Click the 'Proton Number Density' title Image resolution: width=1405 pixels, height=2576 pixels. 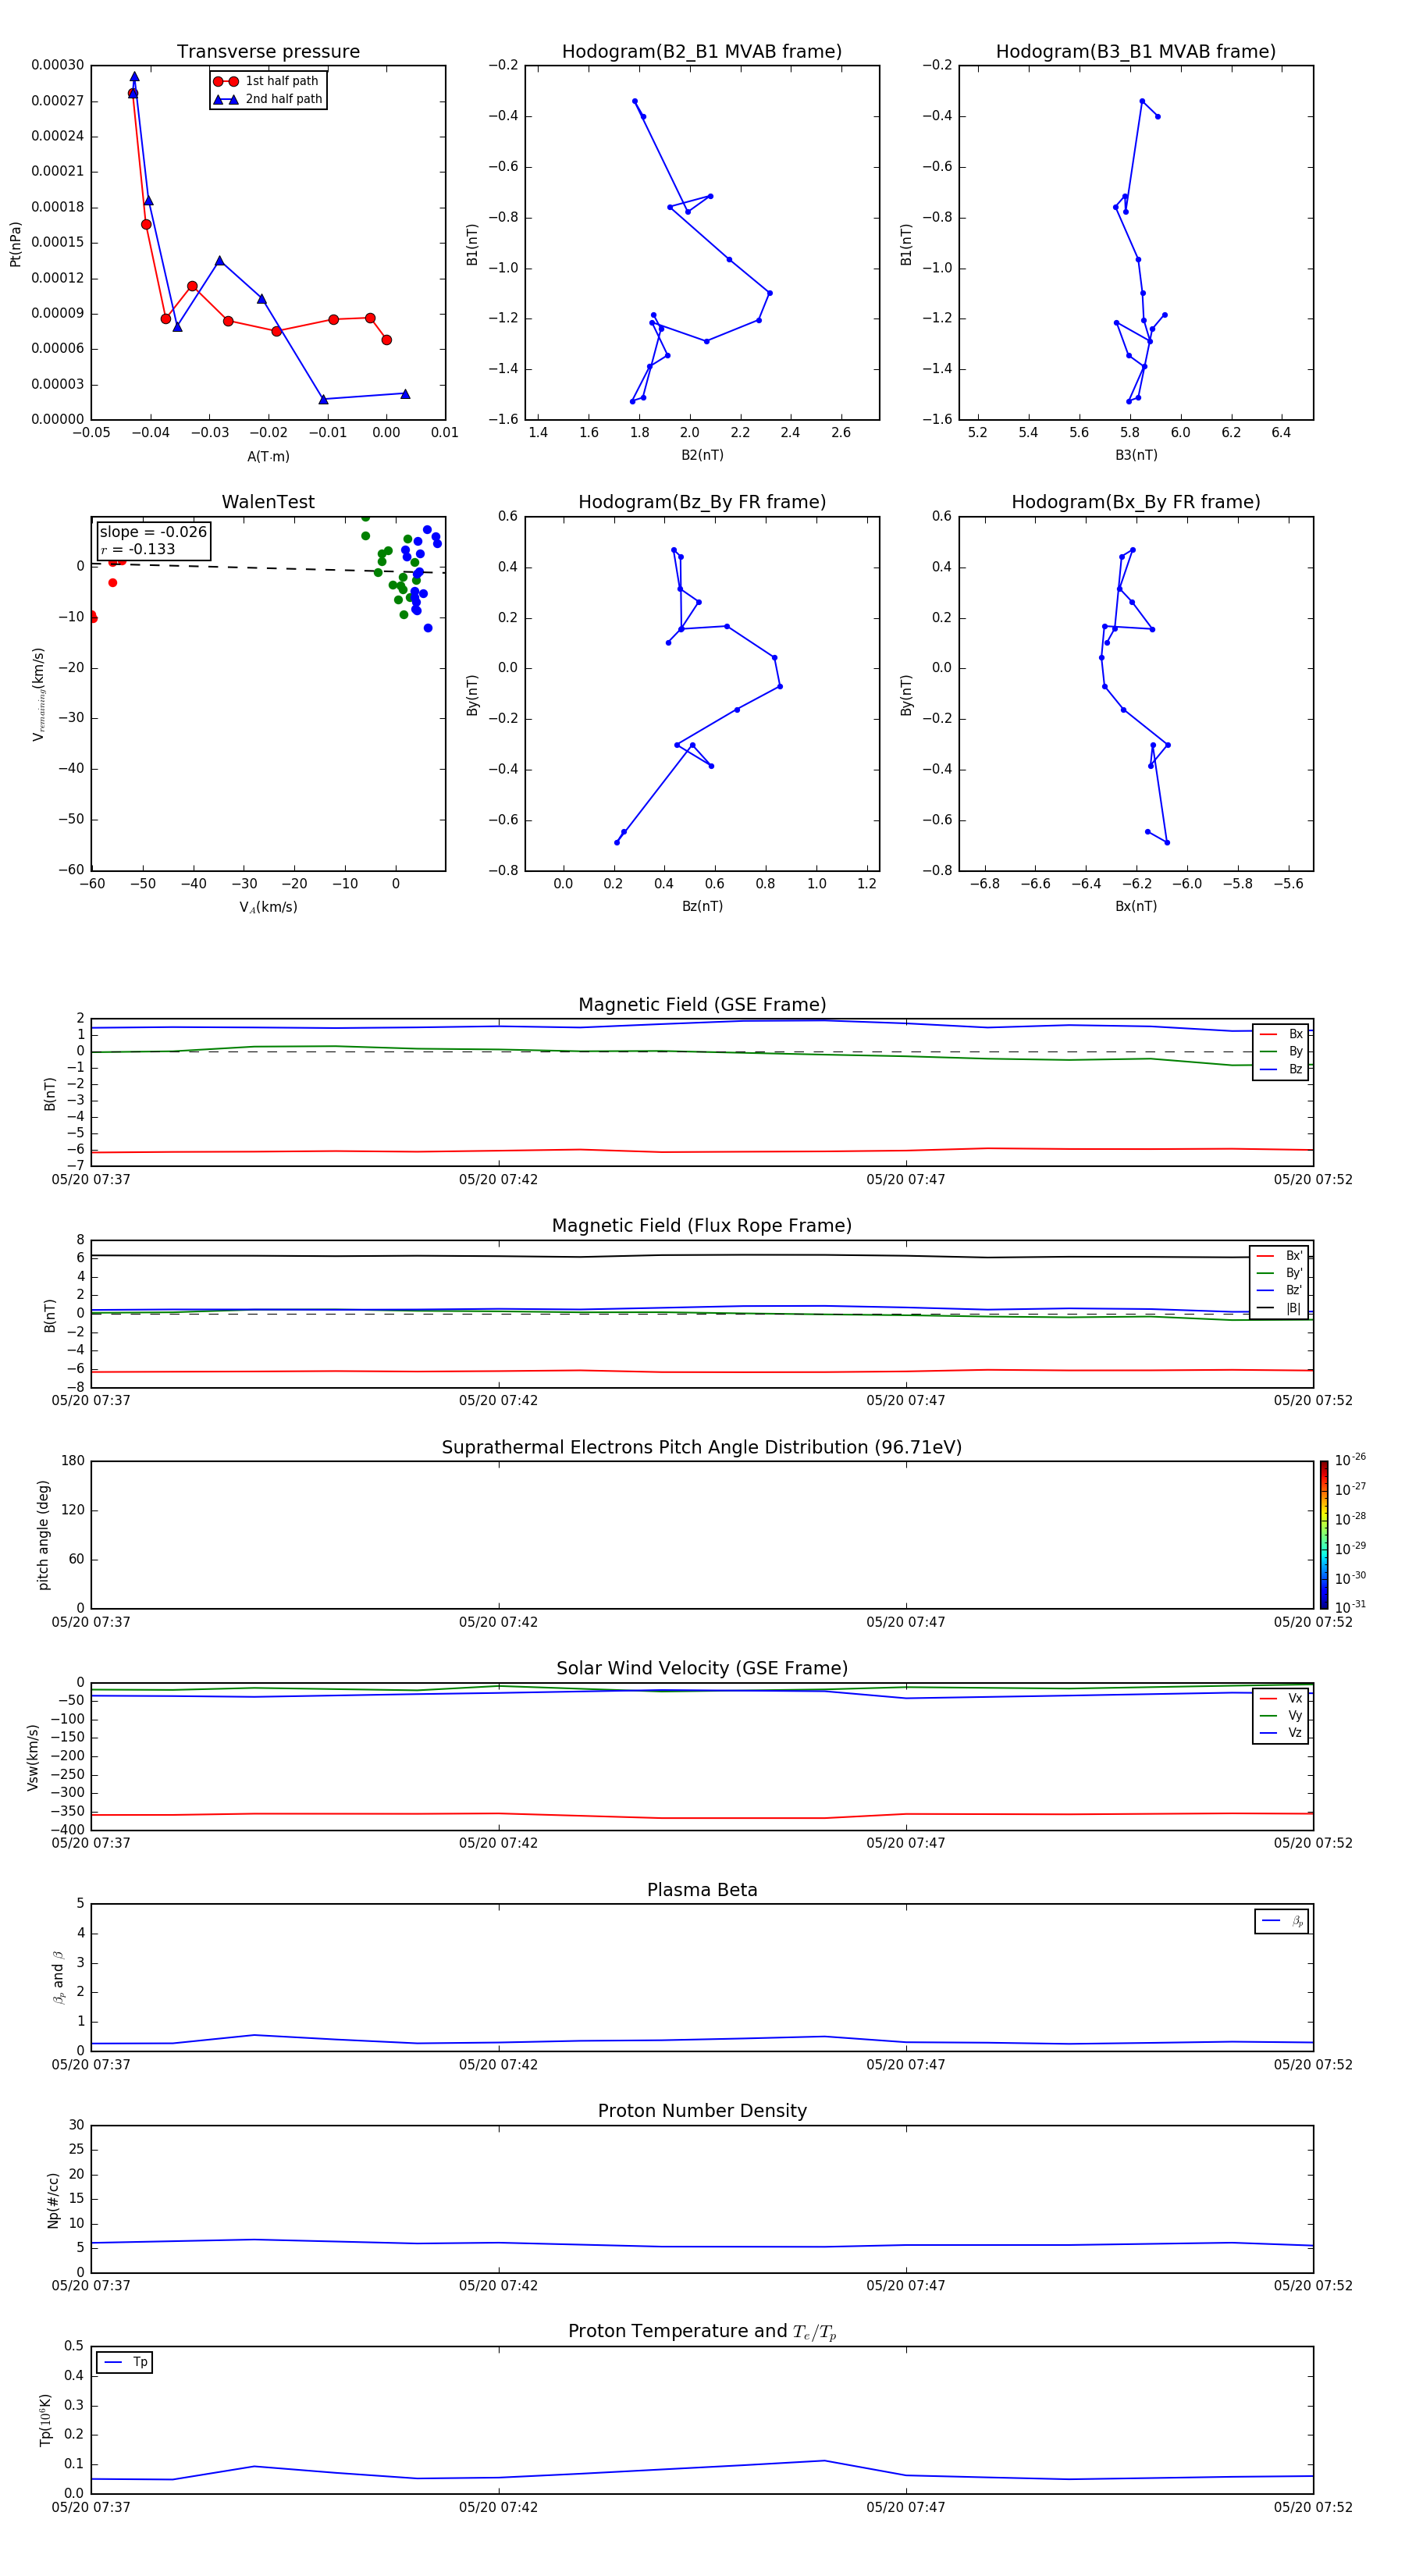(702, 2111)
